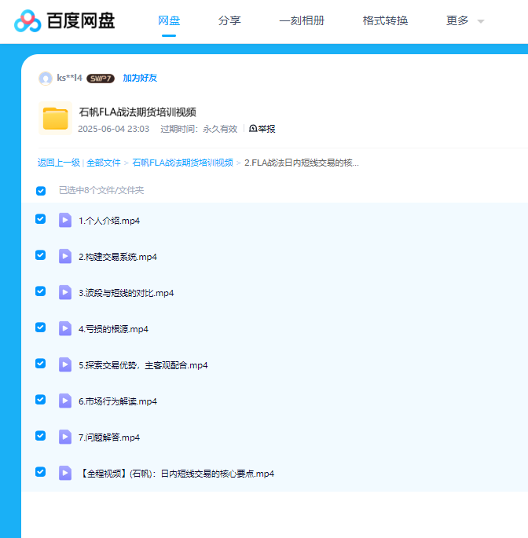Click 返回上一级 breadcrumb link
The height and width of the screenshot is (538, 528).
[59, 163]
